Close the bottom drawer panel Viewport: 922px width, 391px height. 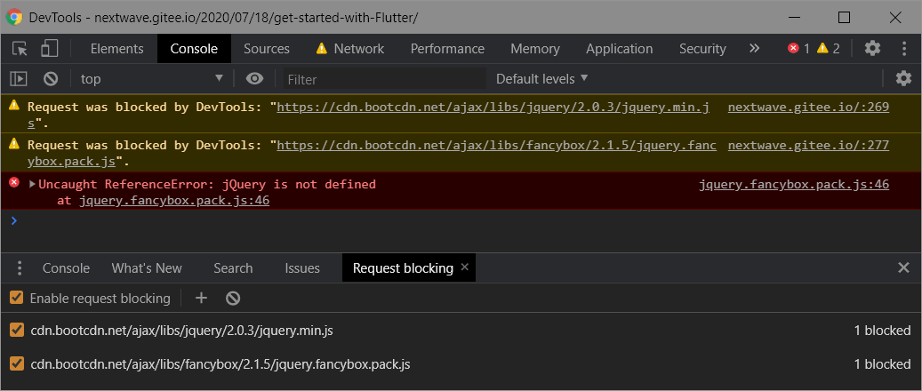pos(903,268)
